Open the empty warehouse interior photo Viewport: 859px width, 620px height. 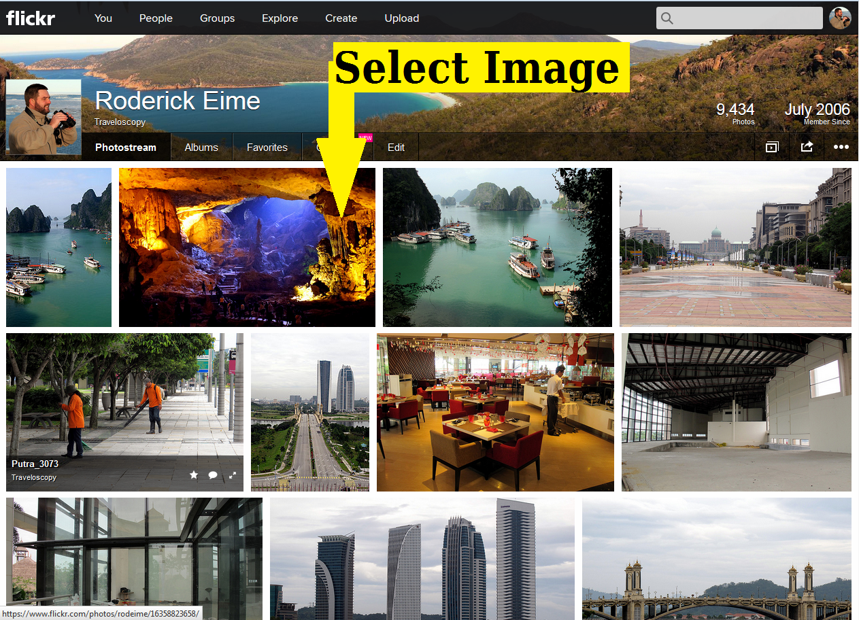pyautogui.click(x=737, y=412)
